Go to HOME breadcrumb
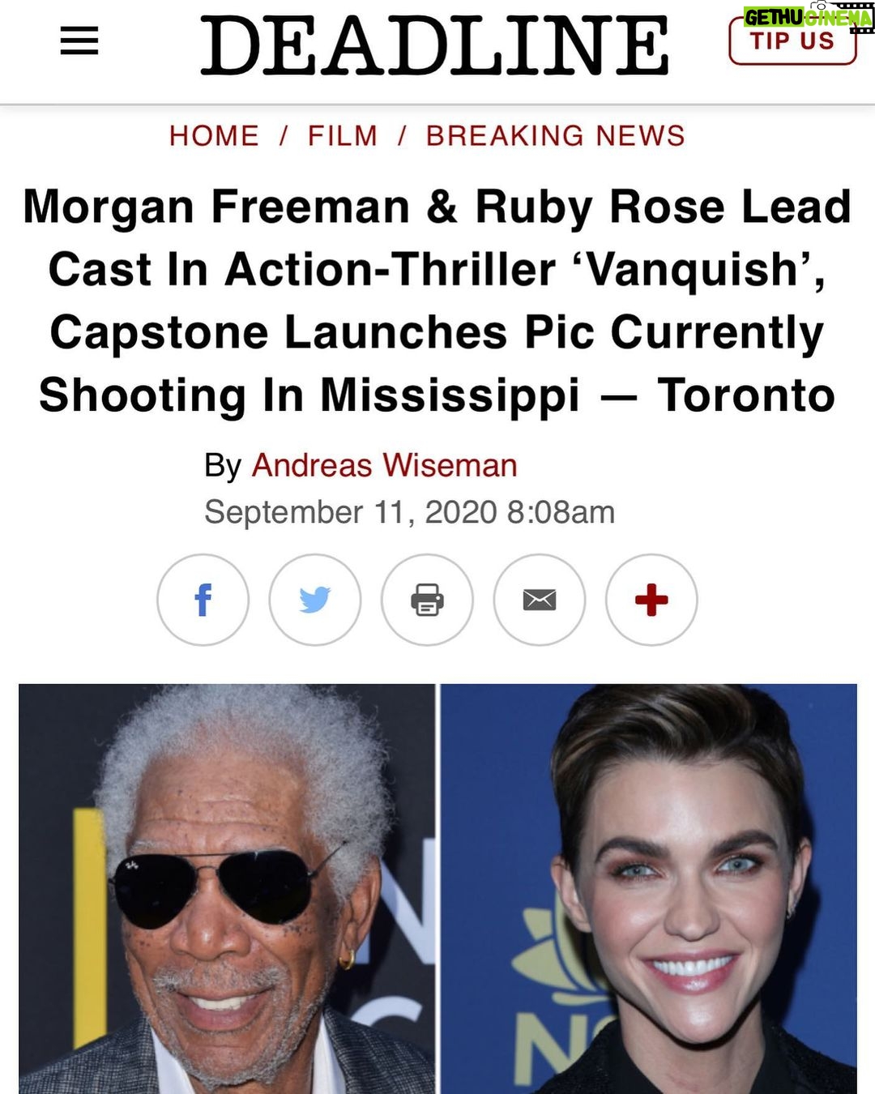Viewport: 875px width, 1094px height. tap(214, 135)
